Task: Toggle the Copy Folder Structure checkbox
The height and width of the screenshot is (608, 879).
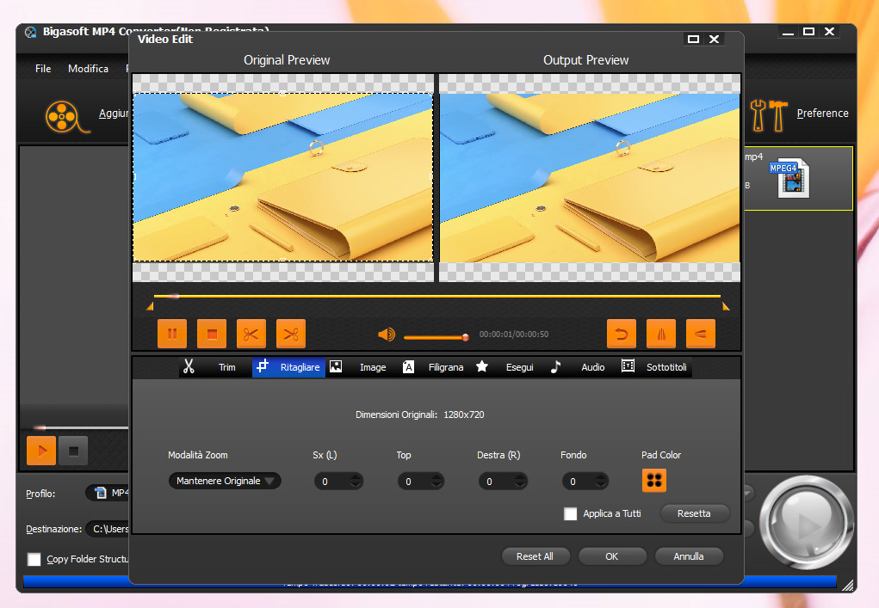Action: (34, 559)
